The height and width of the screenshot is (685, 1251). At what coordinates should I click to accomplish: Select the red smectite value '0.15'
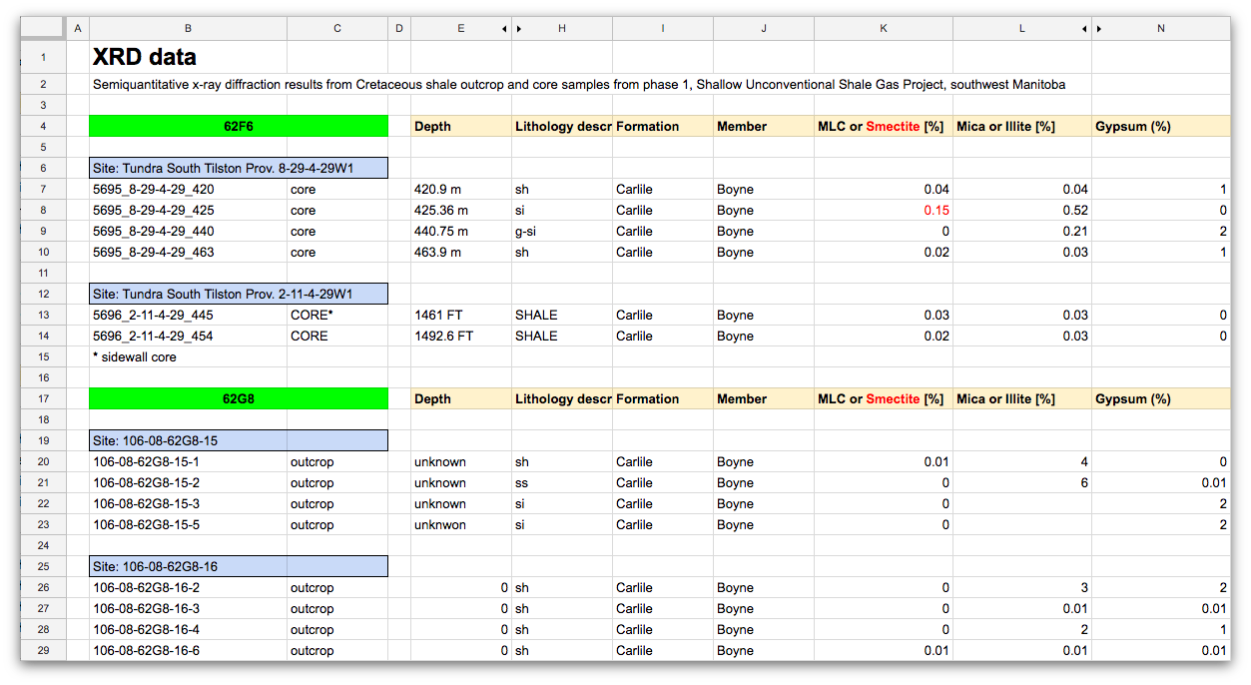coord(884,211)
